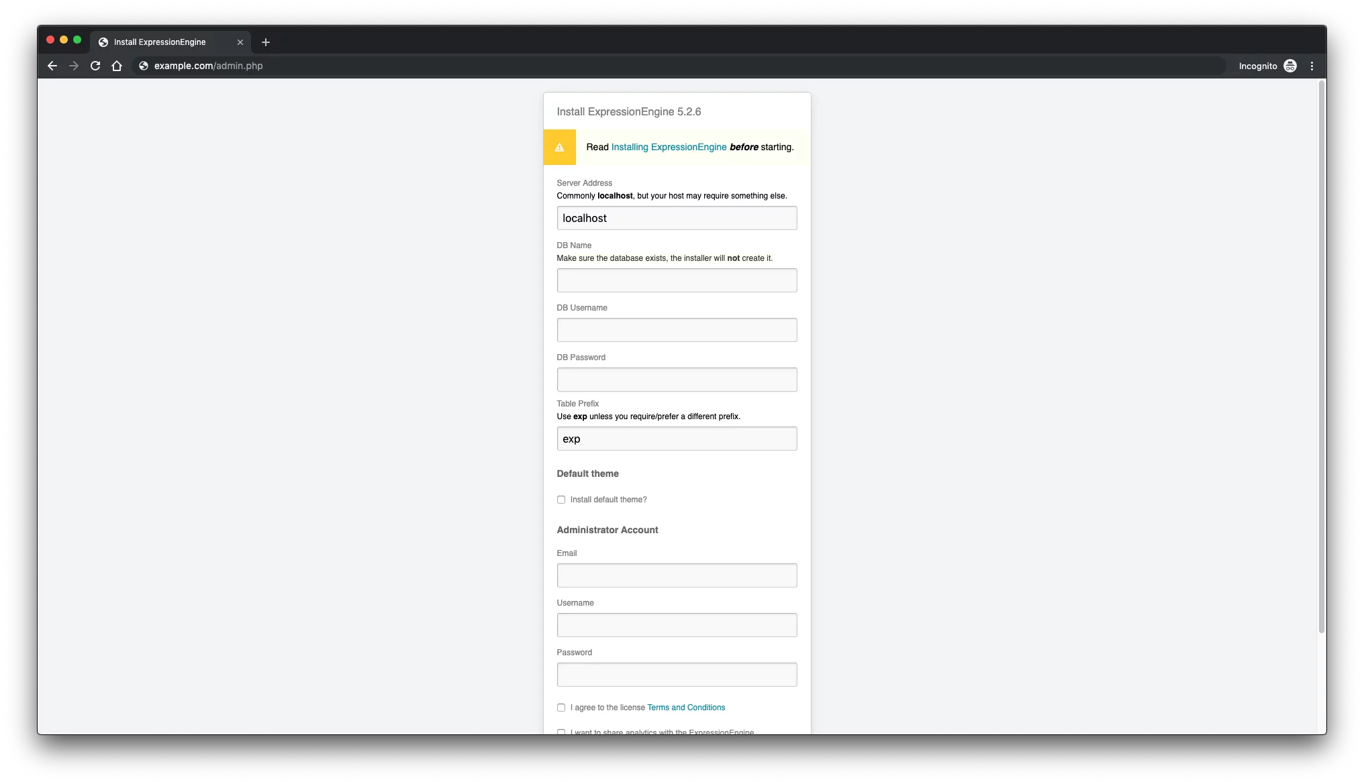Click the Table Prefix field
Image resolution: width=1364 pixels, height=784 pixels.
[x=677, y=439]
